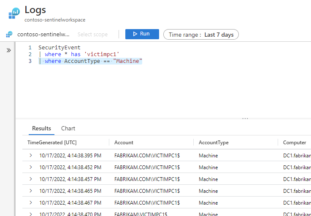Click the Computer column header
The width and height of the screenshot is (311, 216).
tap(294, 143)
